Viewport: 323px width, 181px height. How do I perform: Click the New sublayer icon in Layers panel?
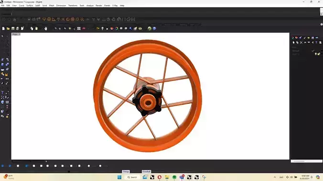[x=297, y=42]
